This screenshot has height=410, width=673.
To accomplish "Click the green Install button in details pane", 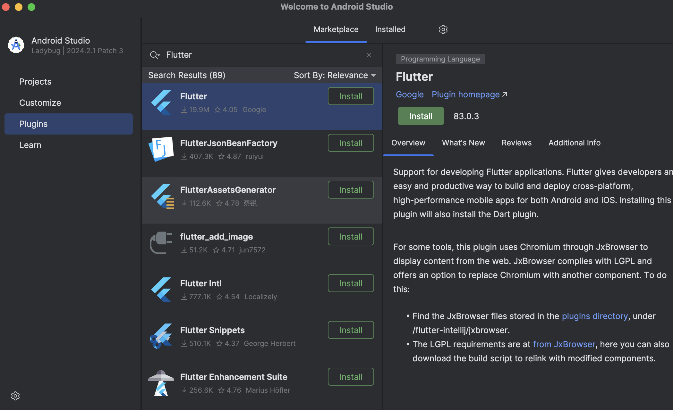I will click(421, 116).
